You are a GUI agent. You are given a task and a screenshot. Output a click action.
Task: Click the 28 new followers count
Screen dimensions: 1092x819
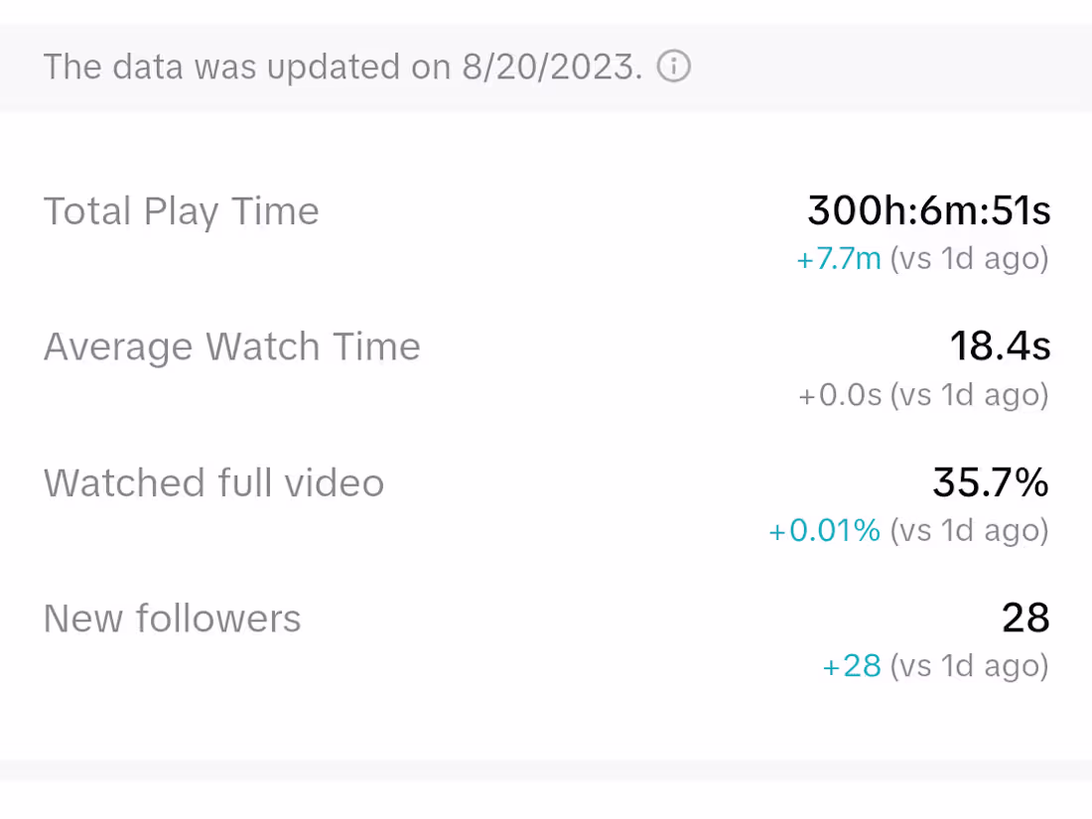point(1025,618)
